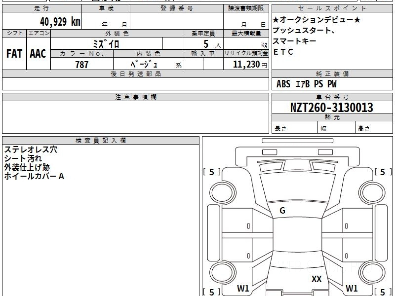395x296 pixels.
Task: Click the カラーNo. header
Action: coord(82,54)
